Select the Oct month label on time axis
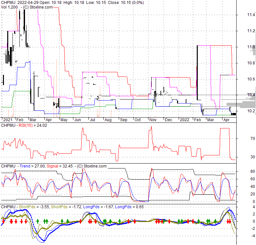 click(138, 120)
